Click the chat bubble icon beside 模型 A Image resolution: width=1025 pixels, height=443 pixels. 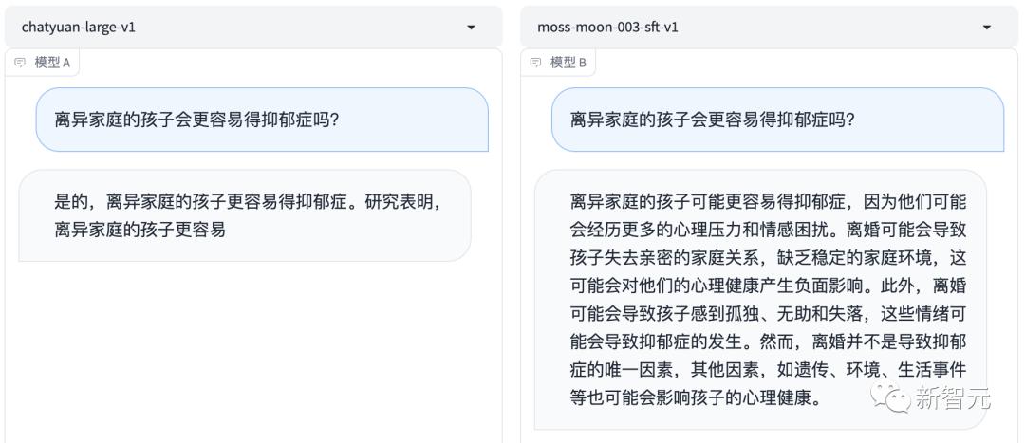21,63
